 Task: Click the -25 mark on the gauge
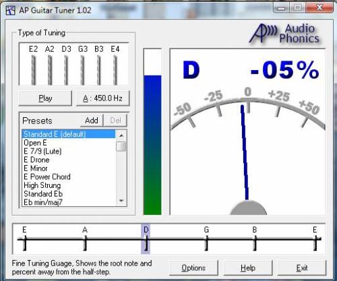[x=214, y=96]
